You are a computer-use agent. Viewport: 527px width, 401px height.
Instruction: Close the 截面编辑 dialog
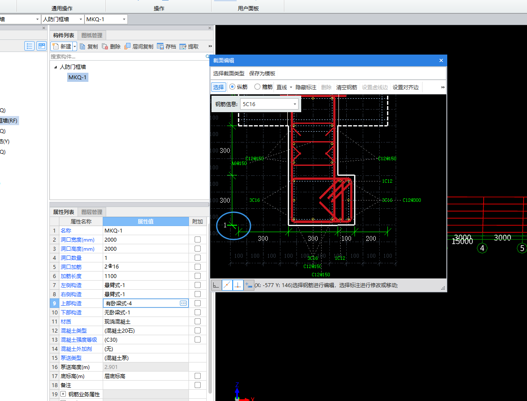(x=441, y=61)
